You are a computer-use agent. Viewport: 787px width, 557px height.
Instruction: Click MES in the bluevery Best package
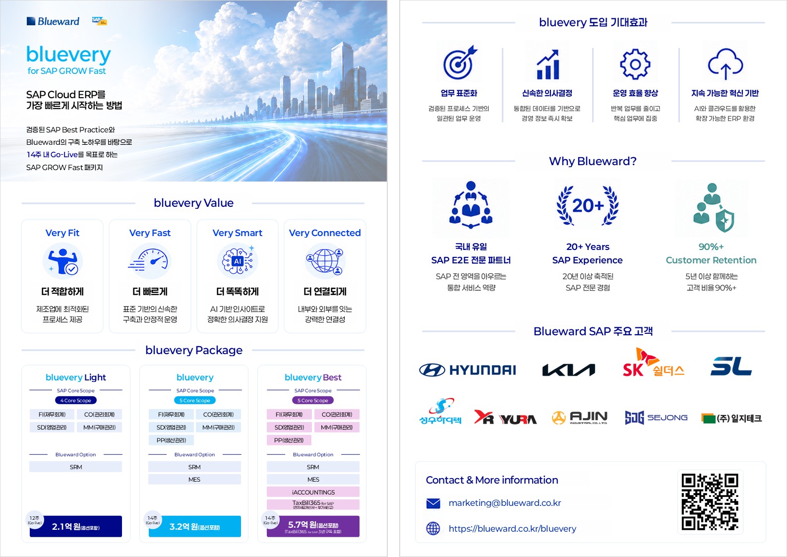[313, 480]
